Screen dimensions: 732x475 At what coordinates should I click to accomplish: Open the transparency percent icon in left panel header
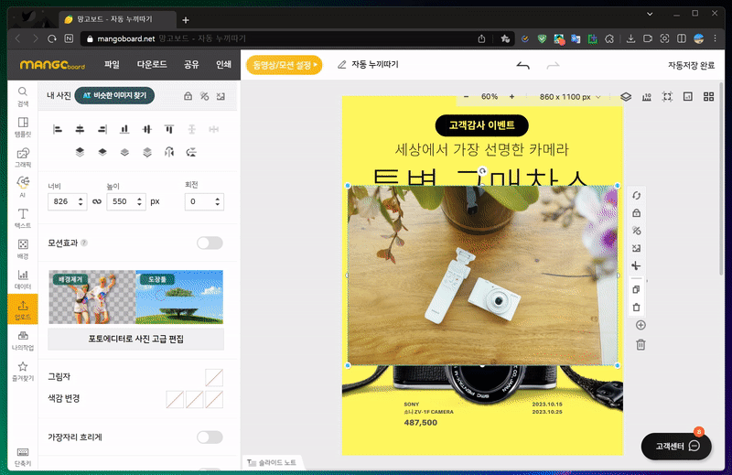click(204, 96)
